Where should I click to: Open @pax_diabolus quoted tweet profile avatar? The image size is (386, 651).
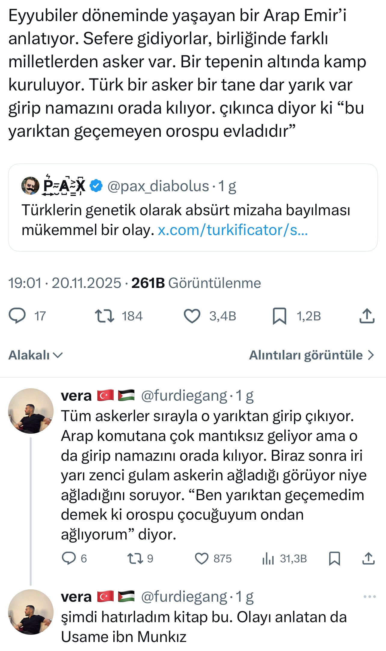click(x=30, y=186)
